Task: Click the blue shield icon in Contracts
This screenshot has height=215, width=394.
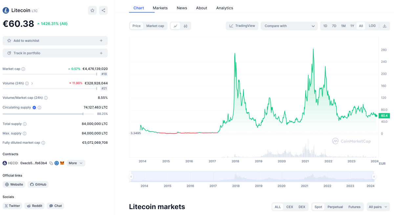Action: coord(56,163)
